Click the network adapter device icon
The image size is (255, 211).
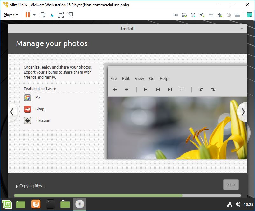pos(202,15)
